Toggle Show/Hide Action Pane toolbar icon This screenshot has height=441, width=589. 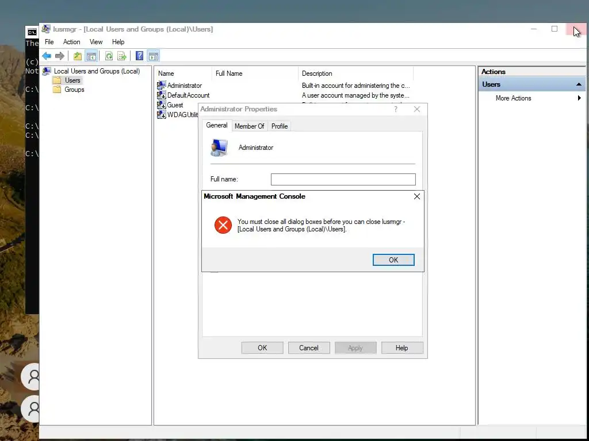click(153, 56)
